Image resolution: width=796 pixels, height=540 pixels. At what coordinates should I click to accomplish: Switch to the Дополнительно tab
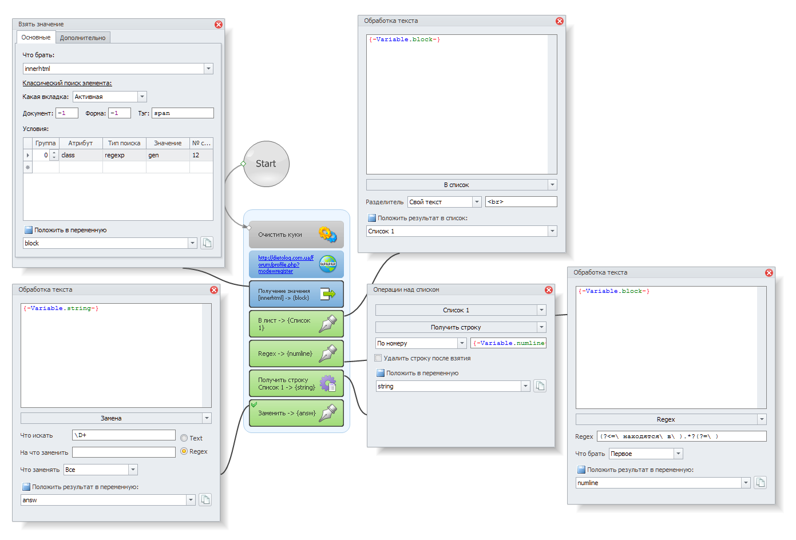(x=82, y=38)
